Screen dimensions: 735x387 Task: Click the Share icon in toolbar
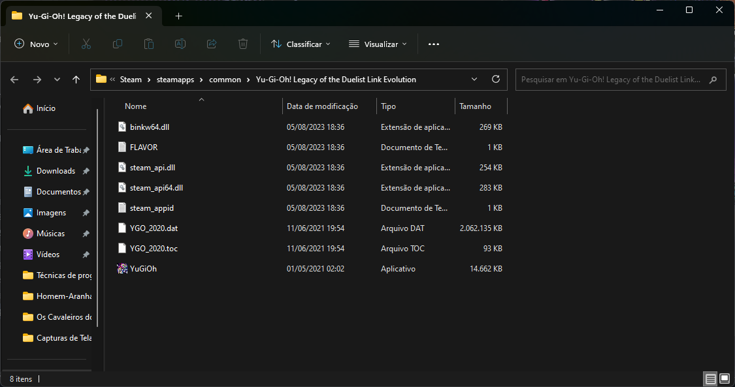(212, 44)
